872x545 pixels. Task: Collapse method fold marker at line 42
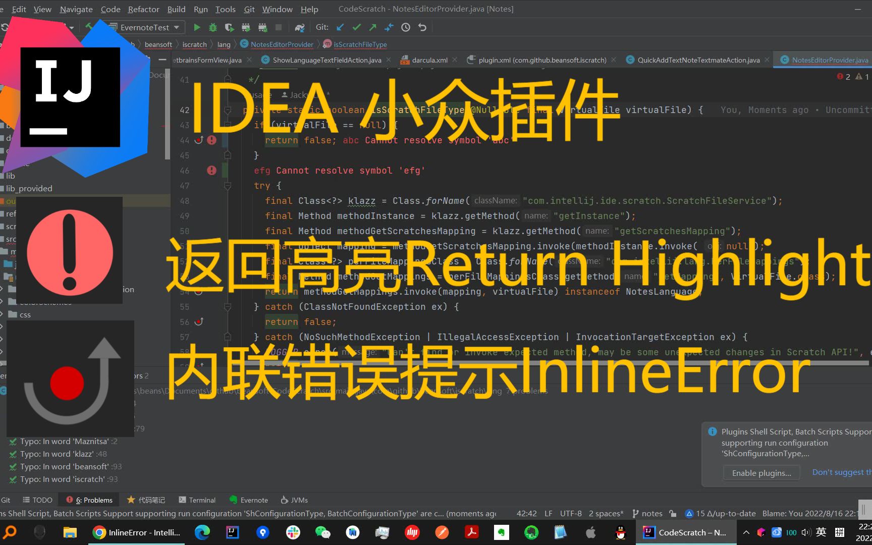[x=228, y=110]
